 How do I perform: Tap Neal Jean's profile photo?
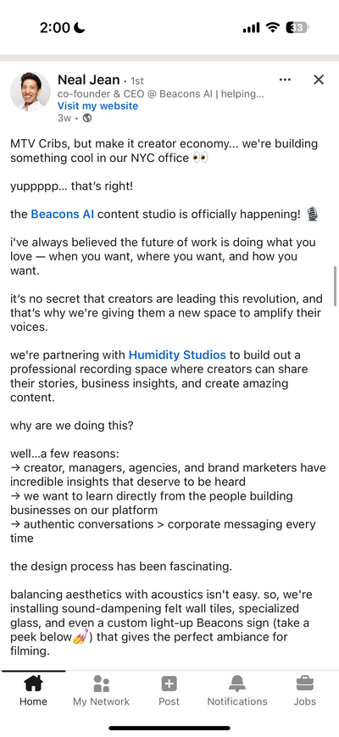(30, 92)
